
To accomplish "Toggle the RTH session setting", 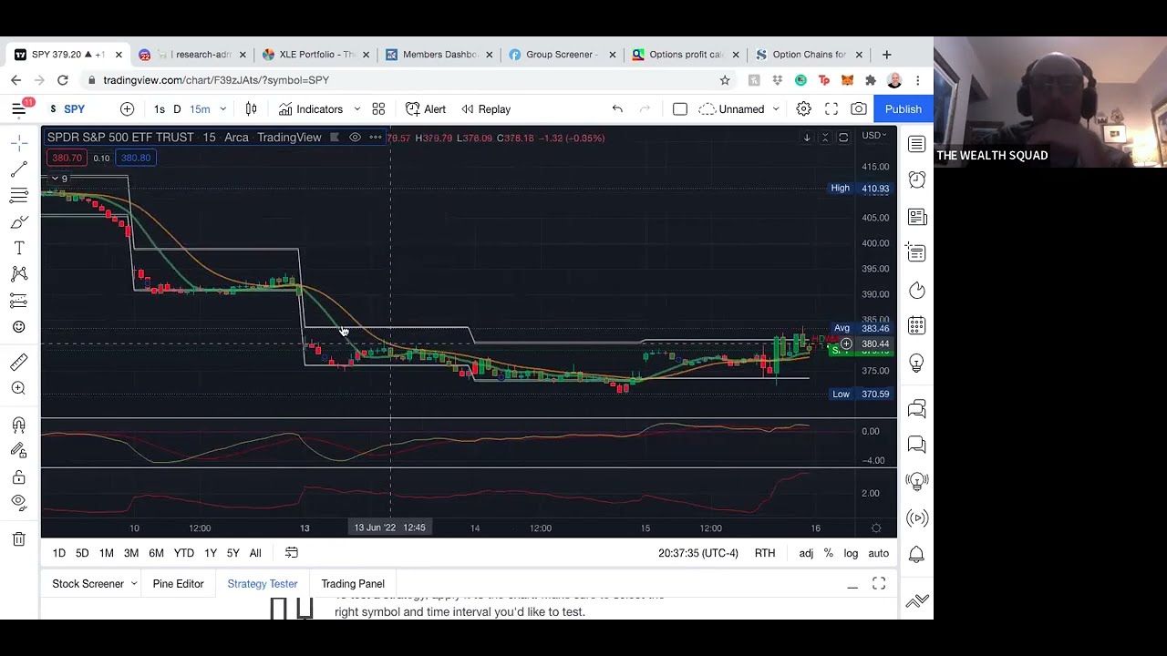I will (765, 553).
